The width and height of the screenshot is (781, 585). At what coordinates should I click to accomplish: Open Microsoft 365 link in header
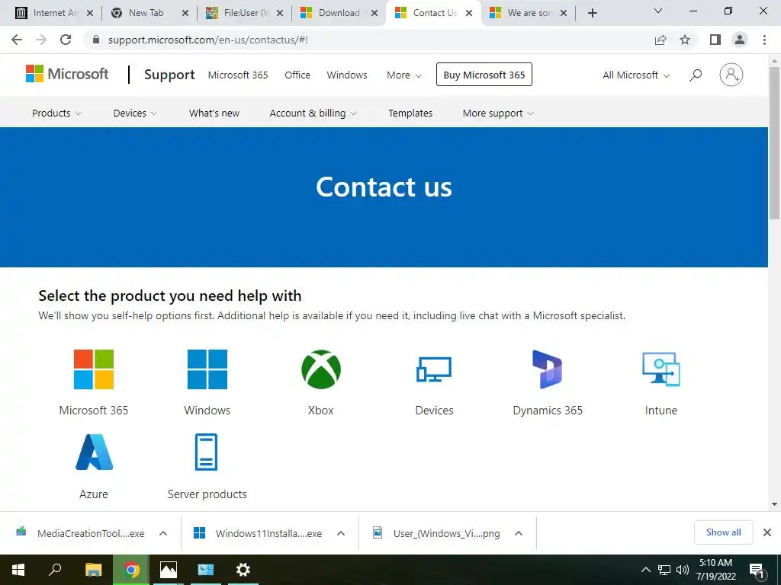(x=238, y=75)
